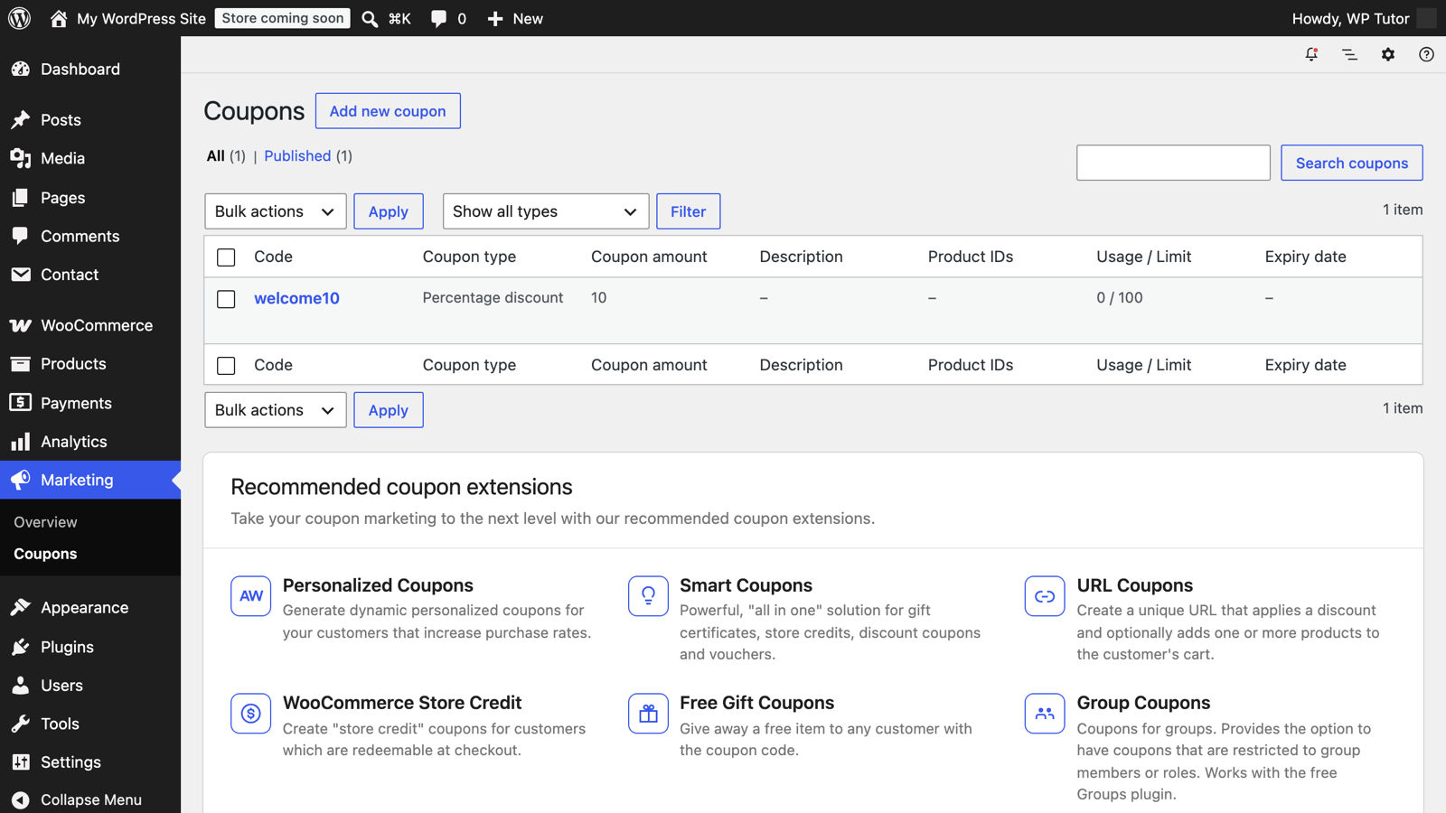This screenshot has width=1446, height=813.
Task: Click the Add new coupon button
Action: 388,111
